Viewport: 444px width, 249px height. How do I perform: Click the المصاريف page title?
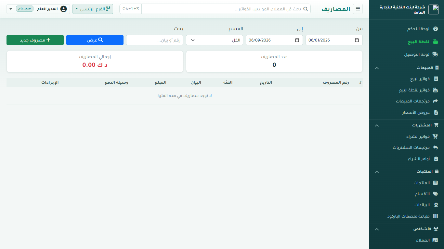[x=336, y=9]
